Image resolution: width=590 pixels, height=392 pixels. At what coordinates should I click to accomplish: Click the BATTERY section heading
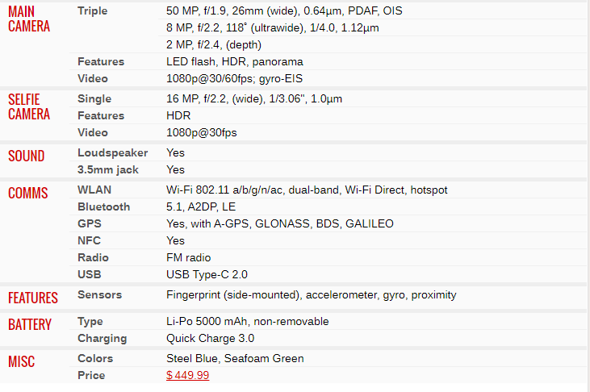(30, 324)
